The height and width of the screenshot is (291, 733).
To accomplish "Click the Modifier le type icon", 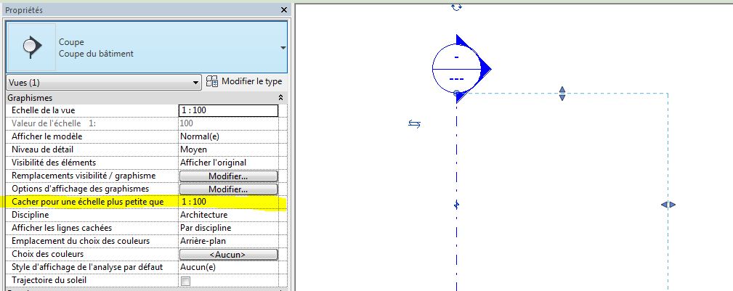I will (x=213, y=82).
